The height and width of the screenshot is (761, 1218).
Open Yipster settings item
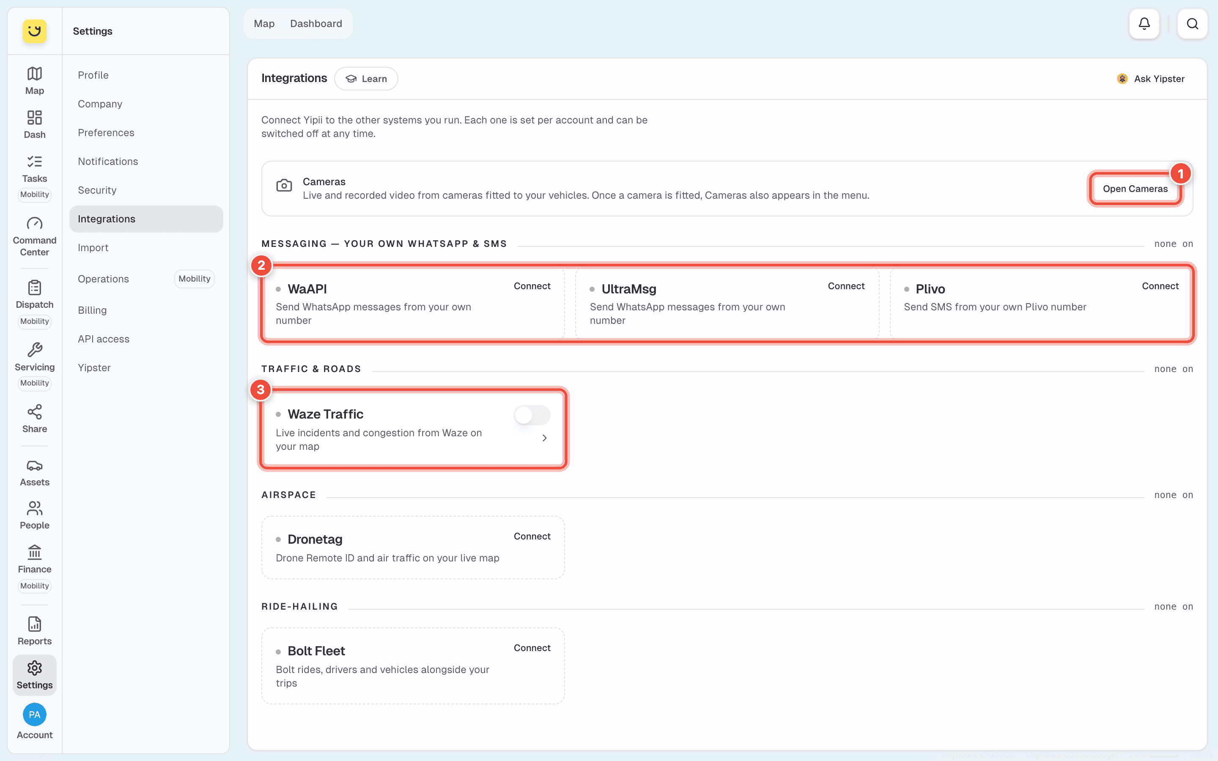[x=146, y=367]
